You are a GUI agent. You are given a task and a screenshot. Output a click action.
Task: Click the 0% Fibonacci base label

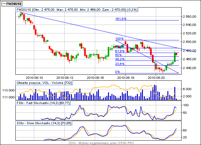[x=117, y=72]
